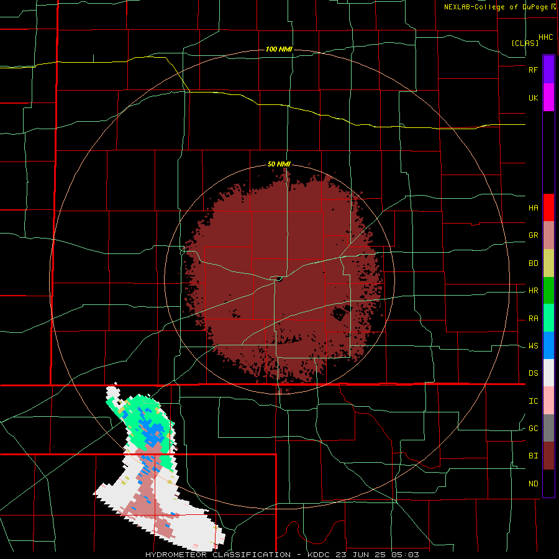559x559 pixels.
Task: Click the HR dark green legend swatch
Action: (x=548, y=291)
